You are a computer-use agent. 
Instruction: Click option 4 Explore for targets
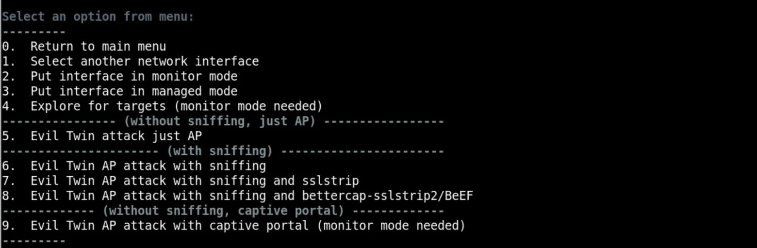[x=176, y=106]
